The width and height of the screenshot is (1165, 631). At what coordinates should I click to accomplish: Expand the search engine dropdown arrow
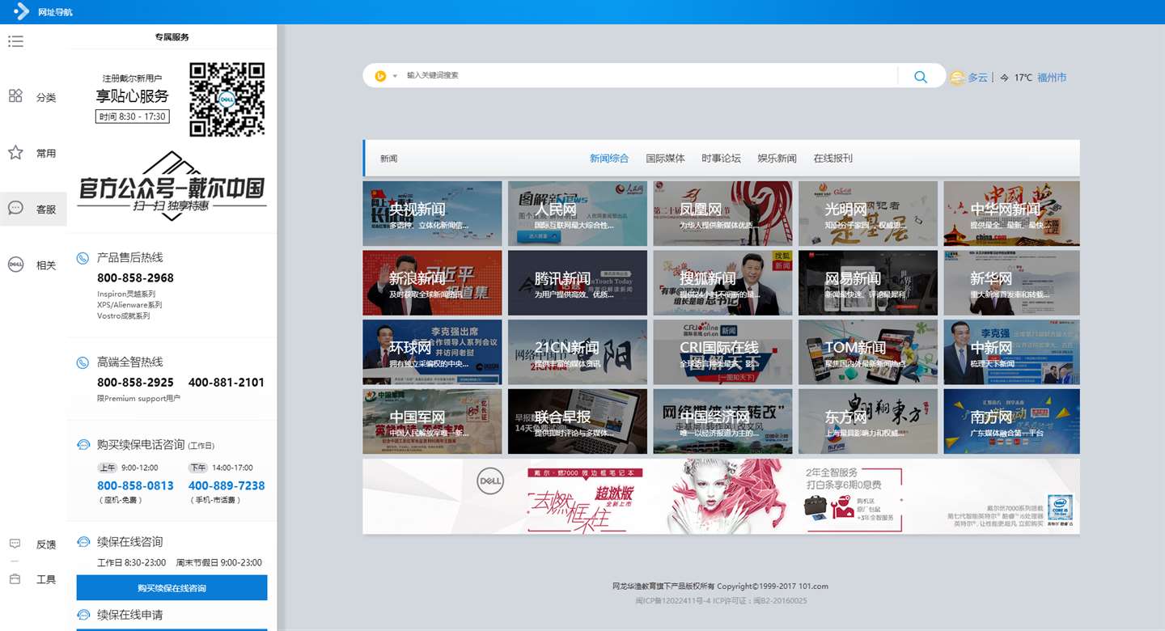coord(395,76)
